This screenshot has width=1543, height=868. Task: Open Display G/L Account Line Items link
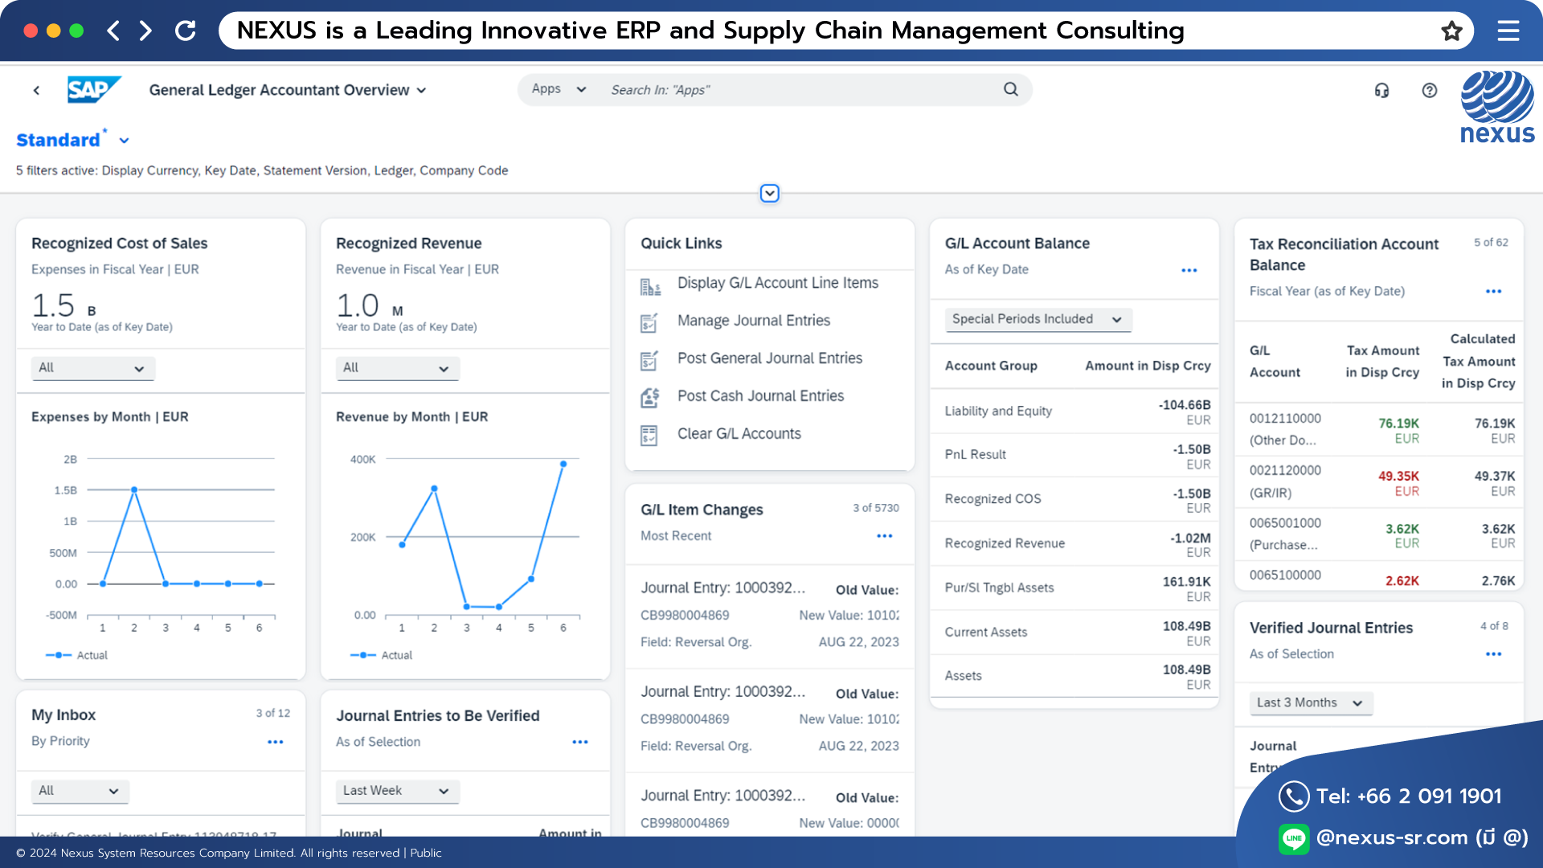click(x=778, y=283)
